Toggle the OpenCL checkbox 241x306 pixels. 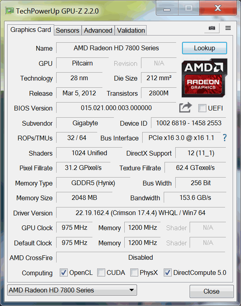click(x=63, y=272)
